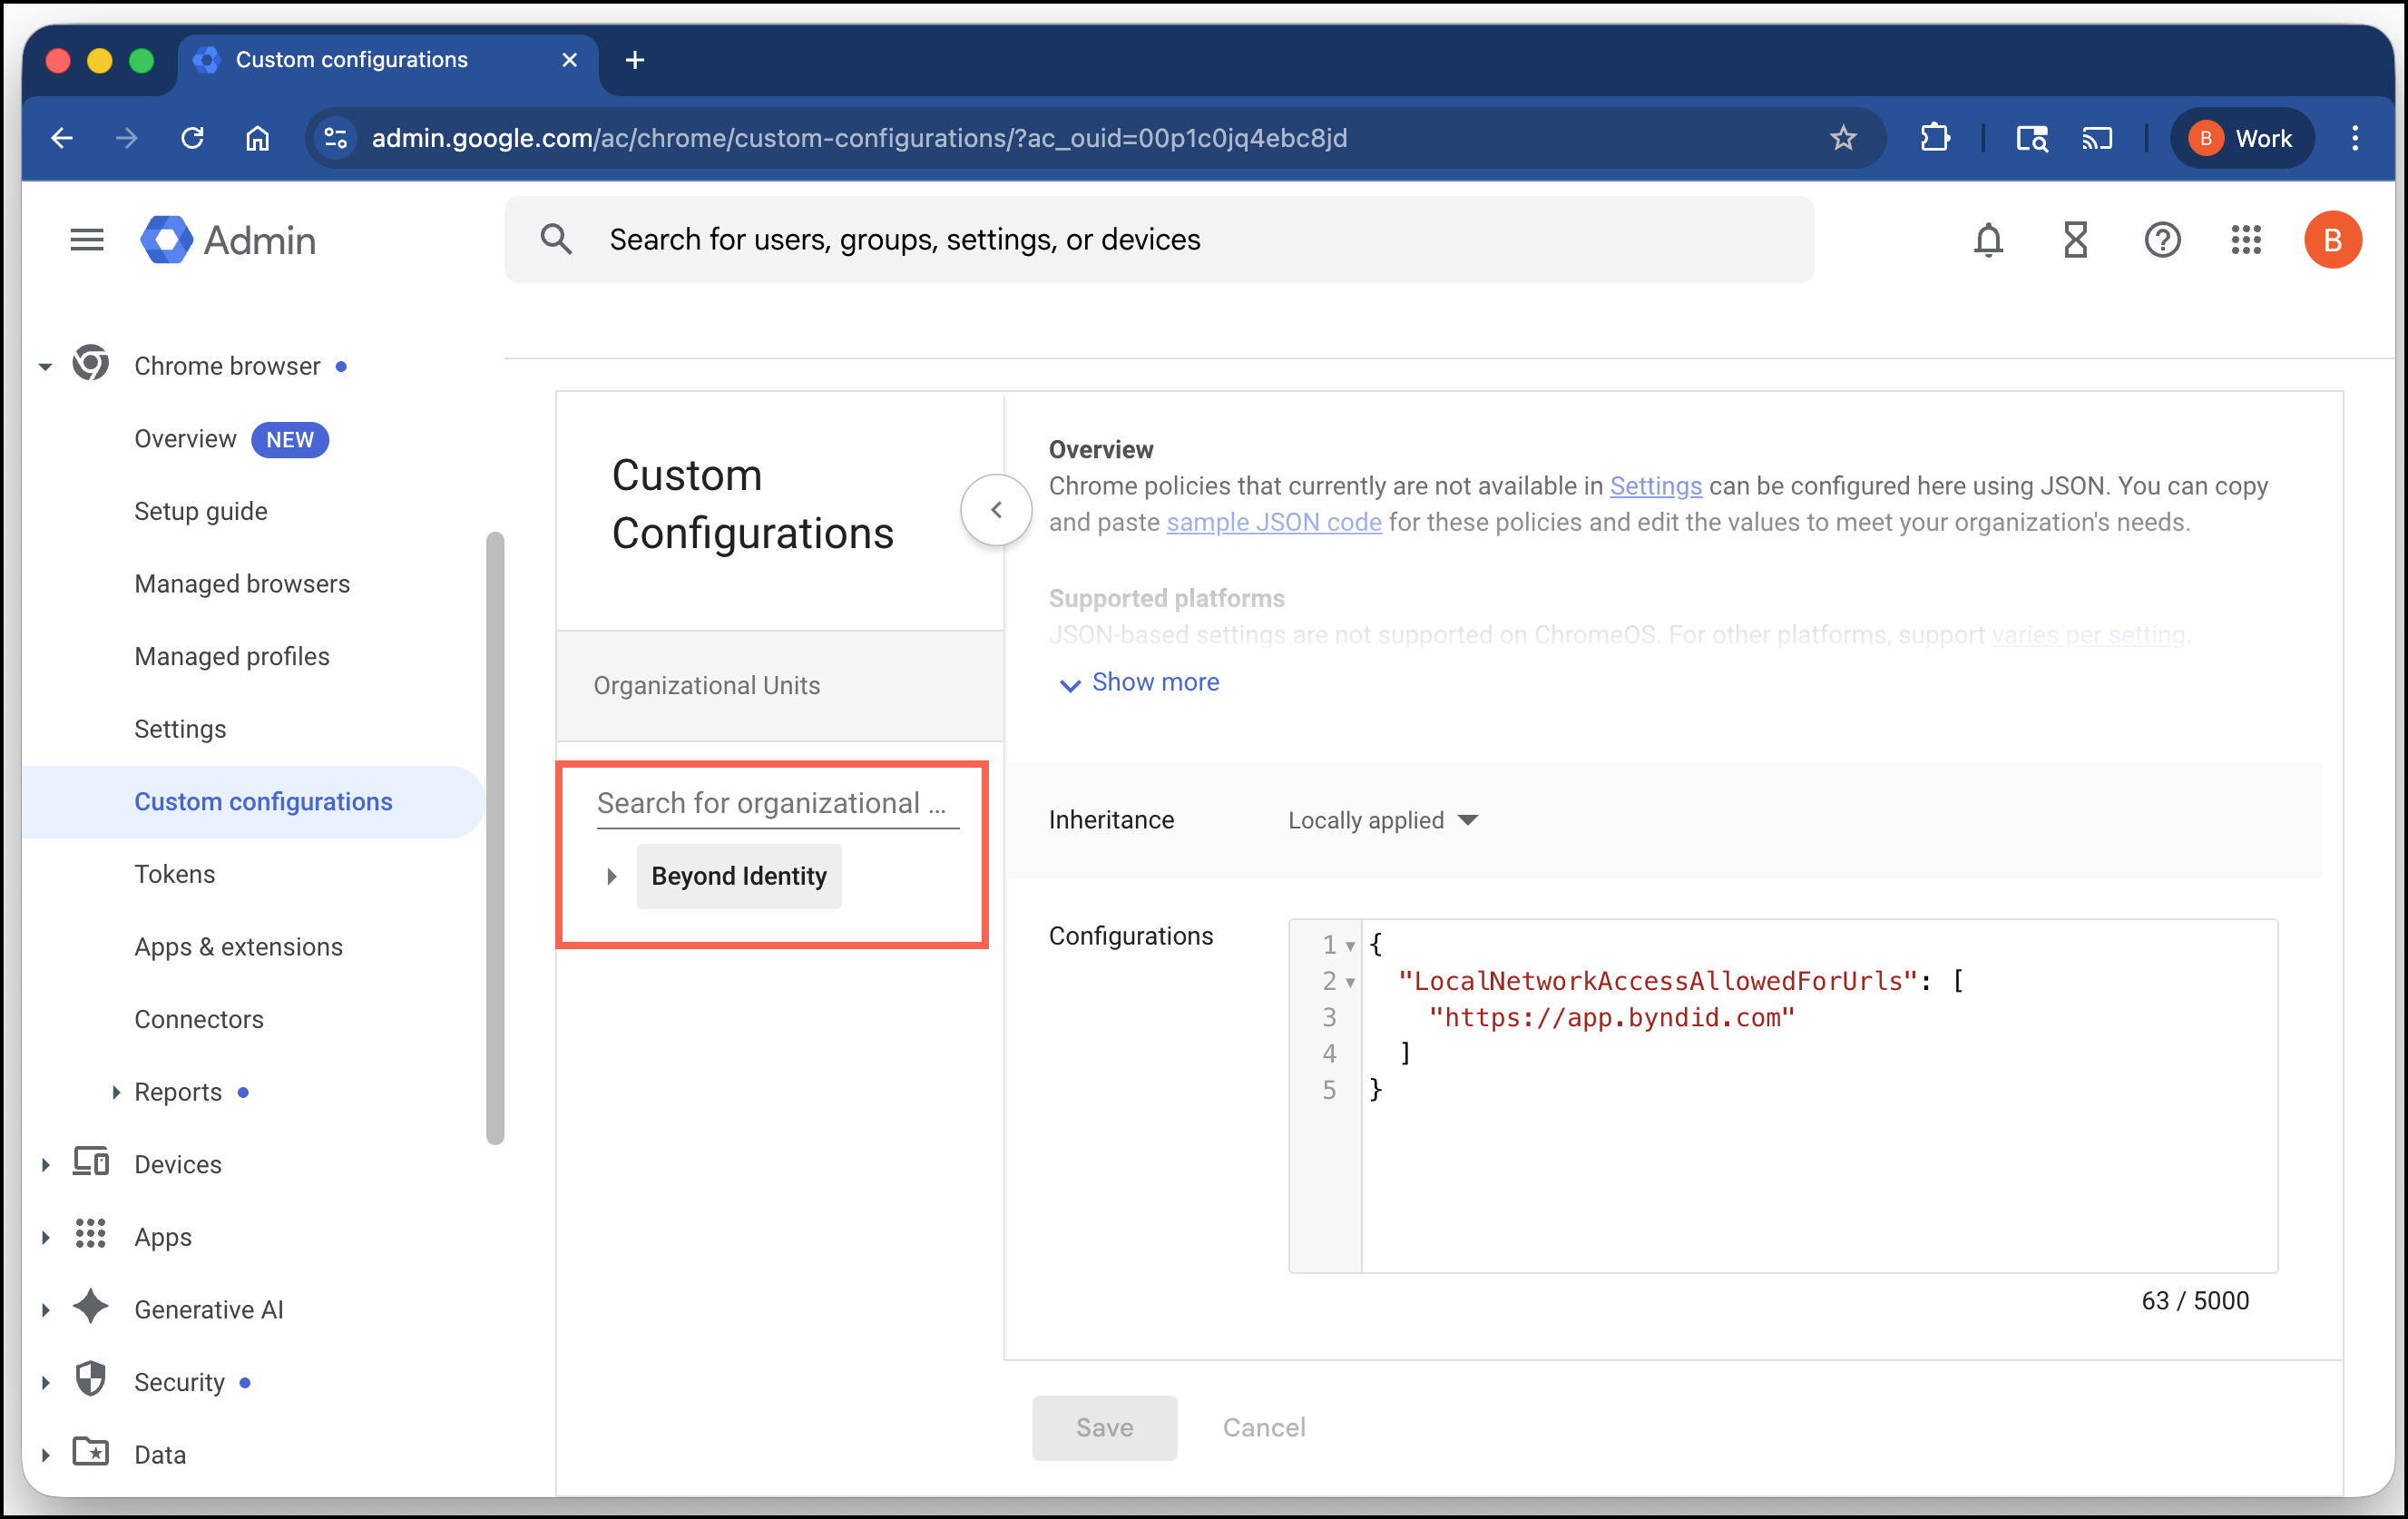
Task: Click the sidebar vertical scrollbar
Action: [x=495, y=838]
